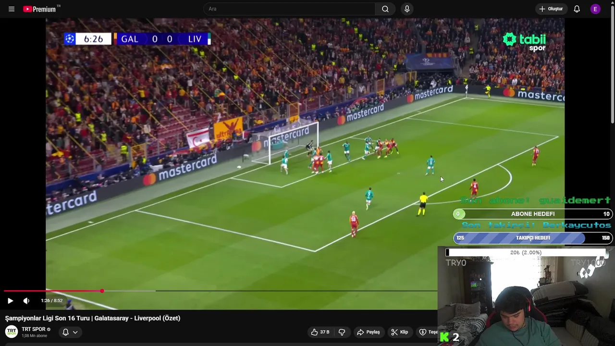The width and height of the screenshot is (615, 346).
Task: Click the 1,08 Mn abone subscriber count
Action: 35,336
